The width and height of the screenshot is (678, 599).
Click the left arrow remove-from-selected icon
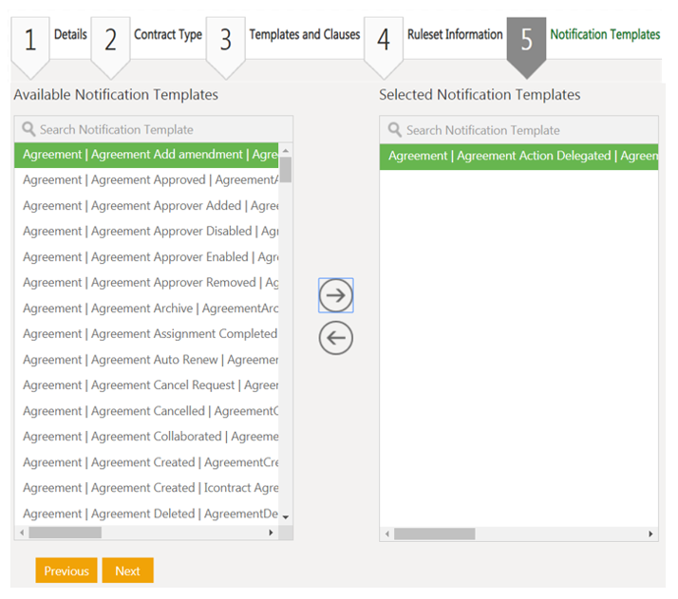pos(336,338)
